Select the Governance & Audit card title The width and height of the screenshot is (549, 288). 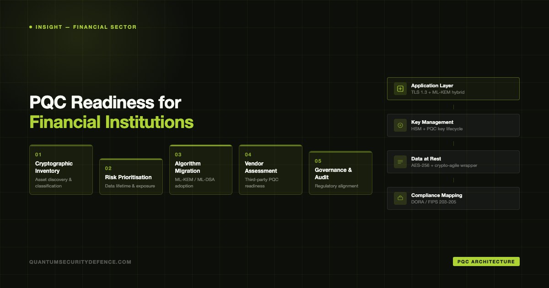(x=334, y=174)
